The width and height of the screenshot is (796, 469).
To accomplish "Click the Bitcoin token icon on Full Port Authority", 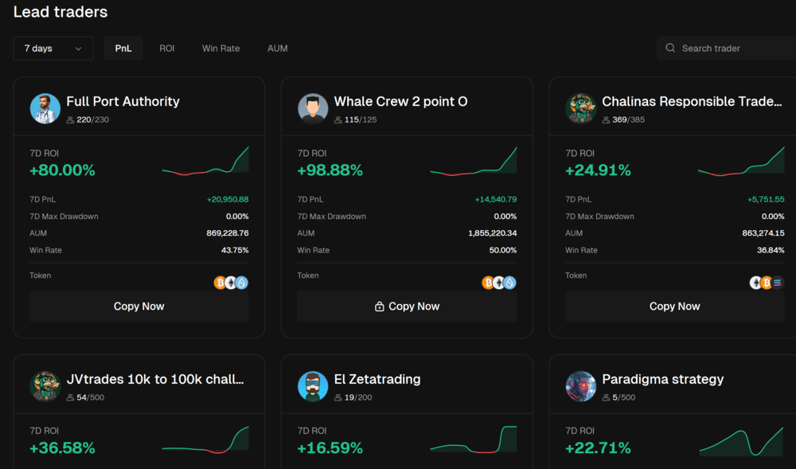I will click(220, 283).
